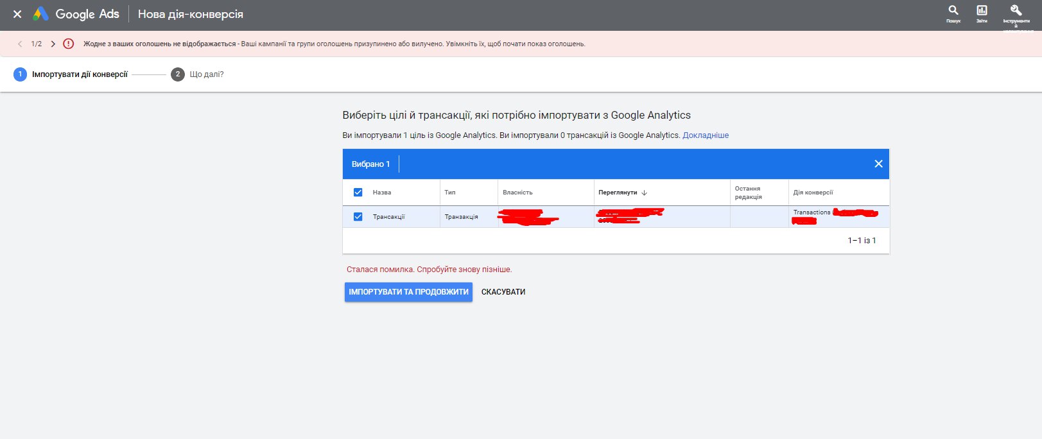Click the Дія конверсії column header
The image size is (1042, 439).
[x=813, y=193]
